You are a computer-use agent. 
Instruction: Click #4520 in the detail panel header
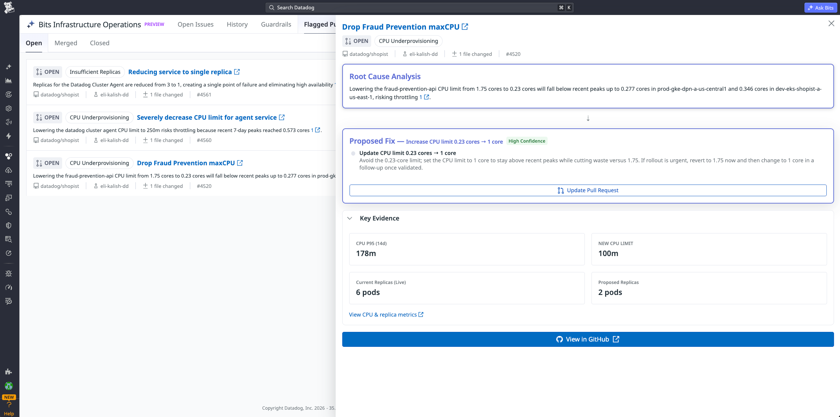pos(513,54)
